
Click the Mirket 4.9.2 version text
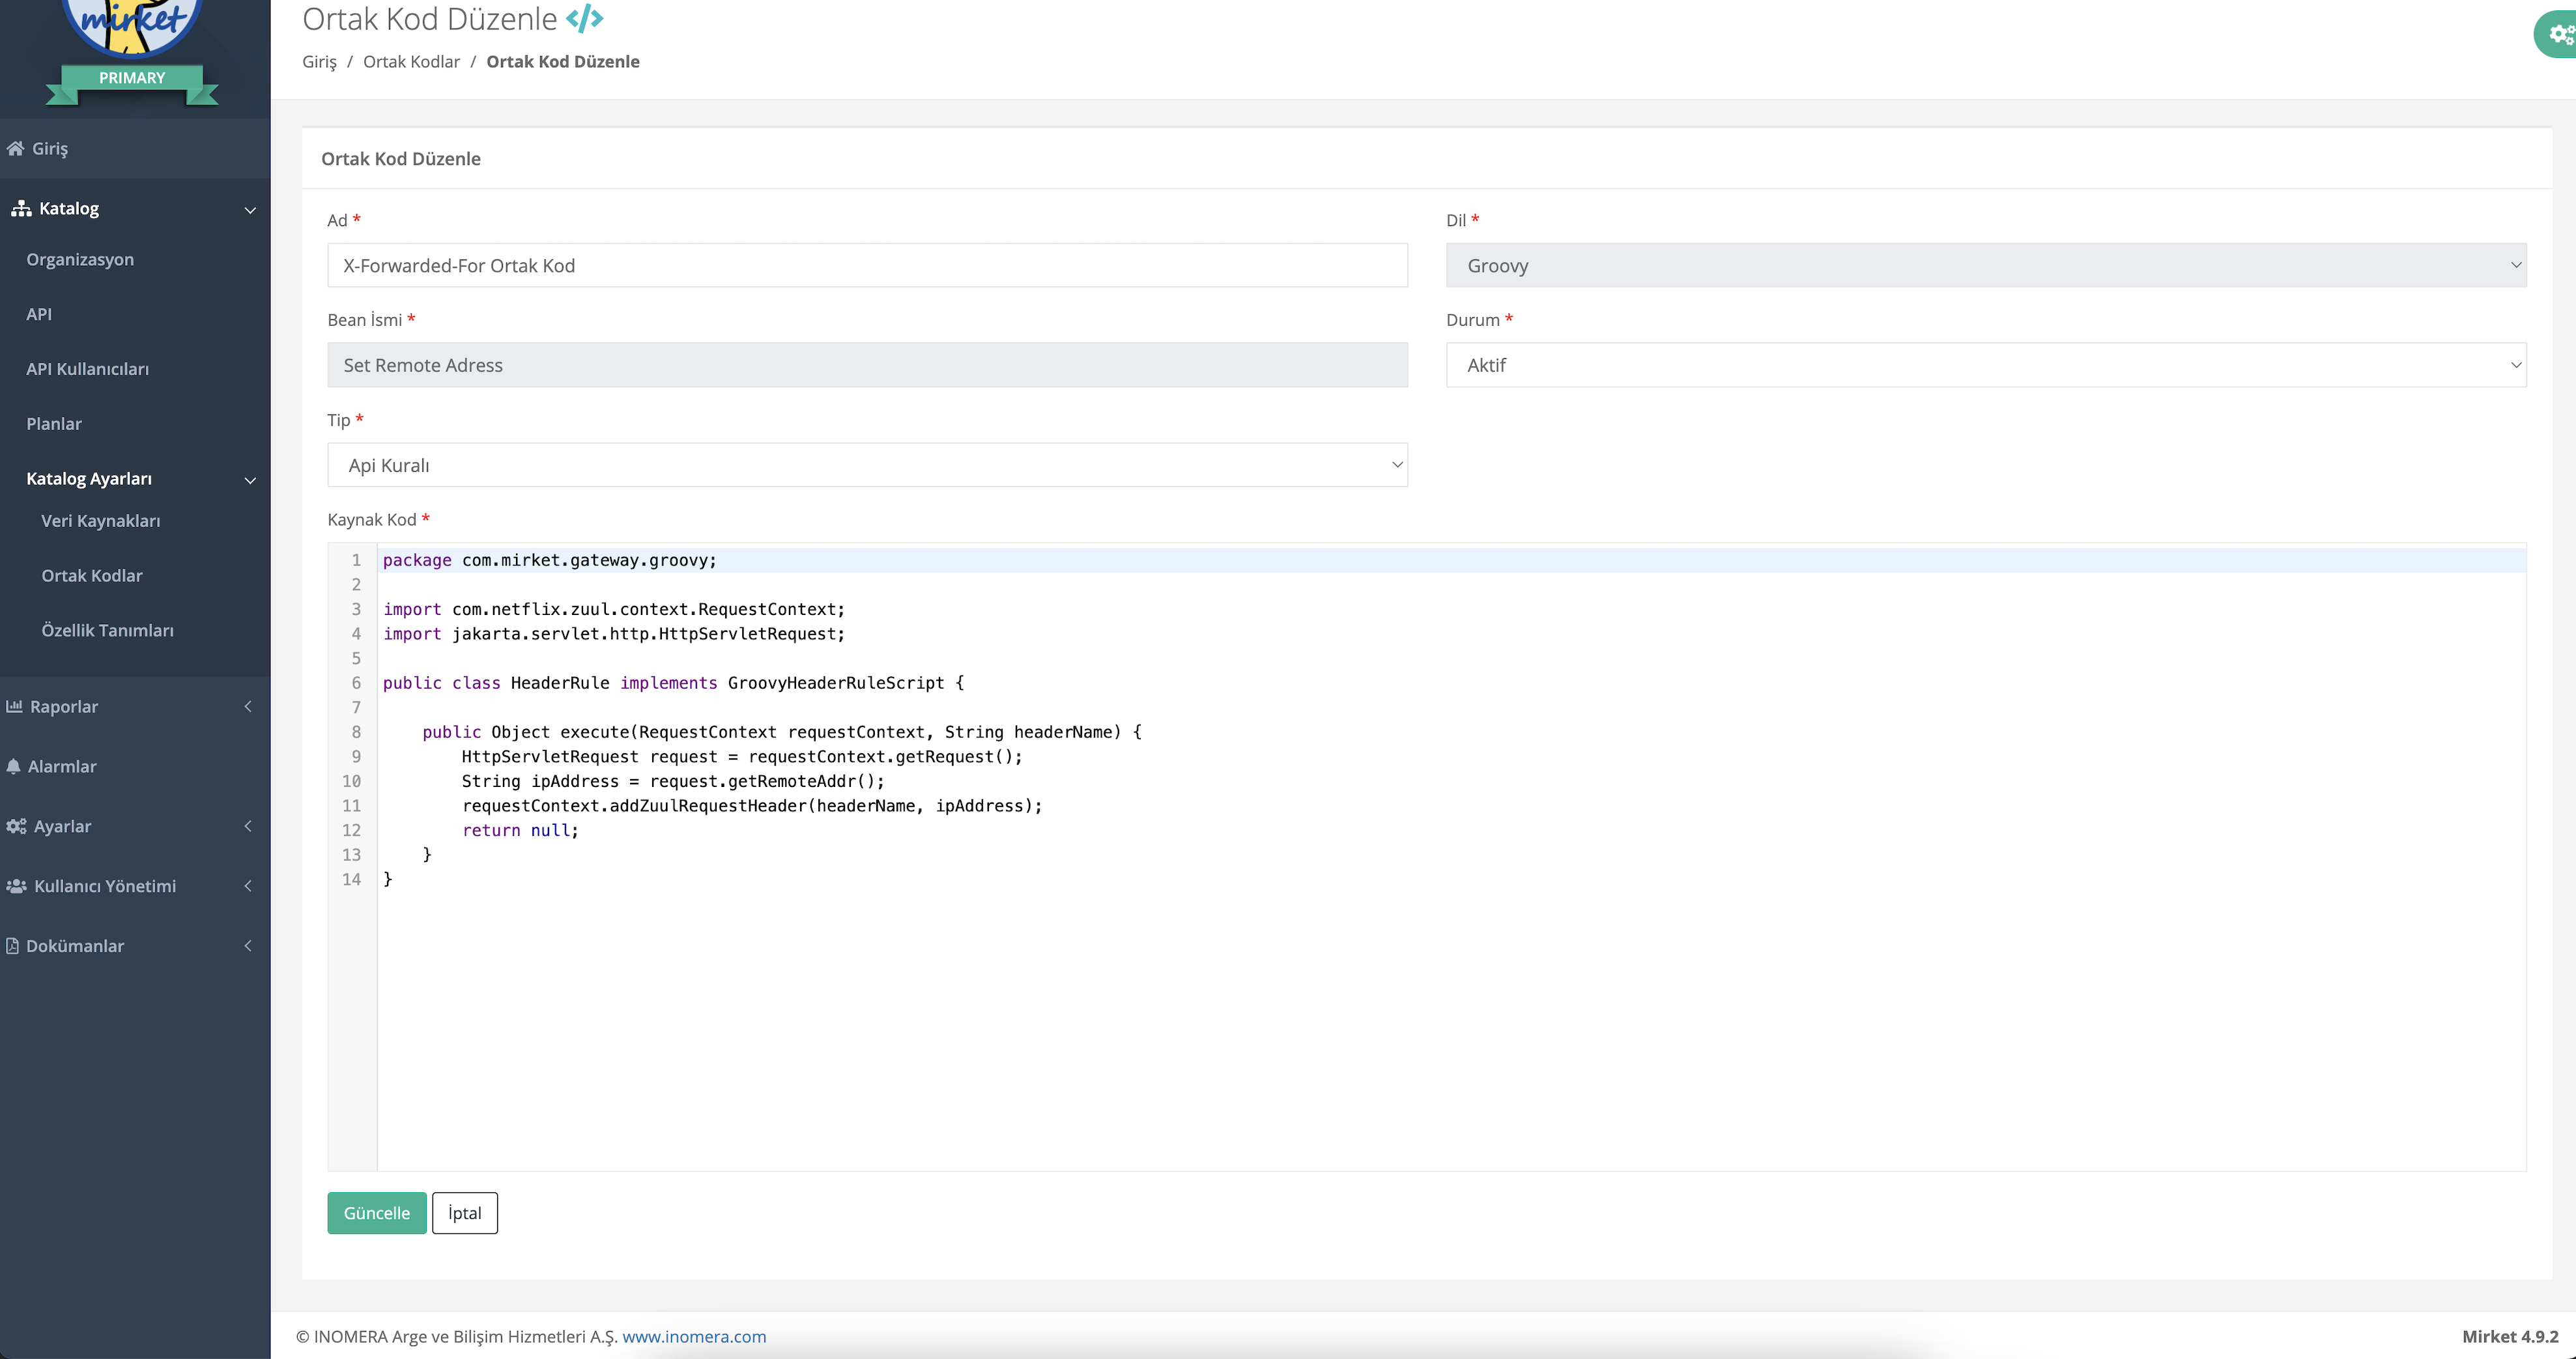point(2510,1337)
